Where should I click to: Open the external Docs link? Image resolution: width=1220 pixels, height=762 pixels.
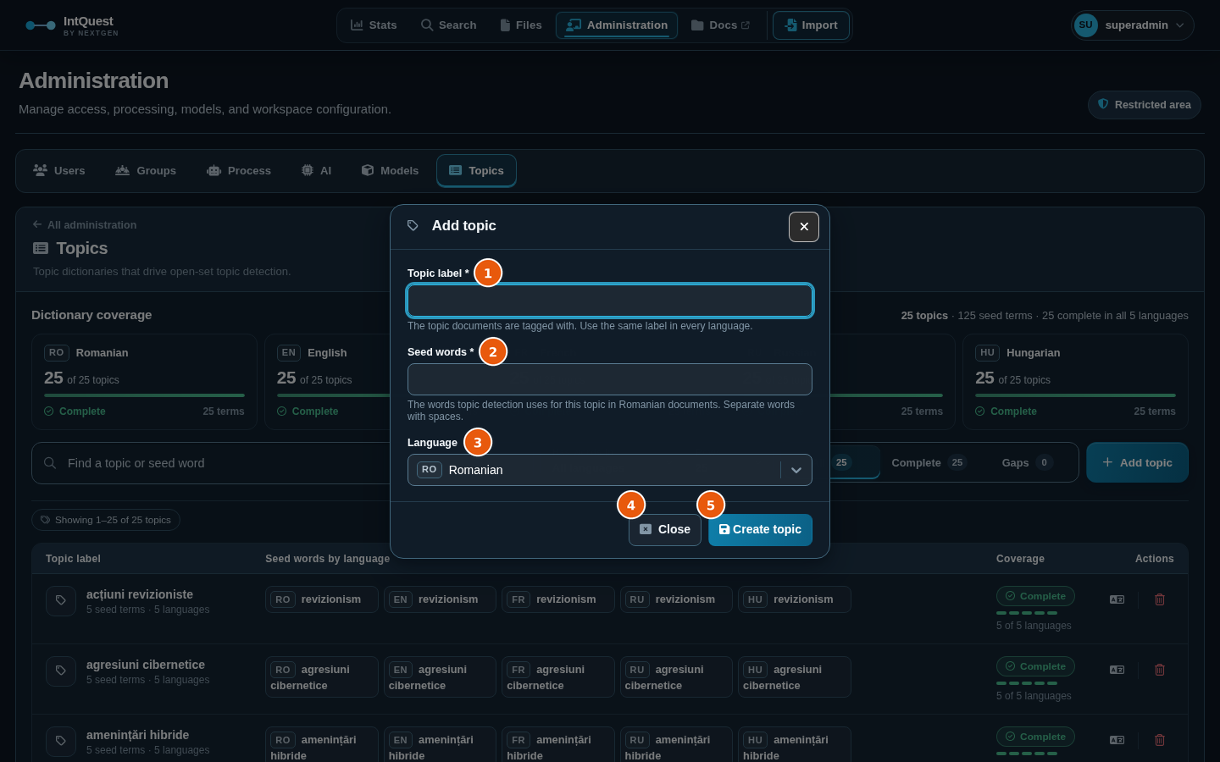721,25
